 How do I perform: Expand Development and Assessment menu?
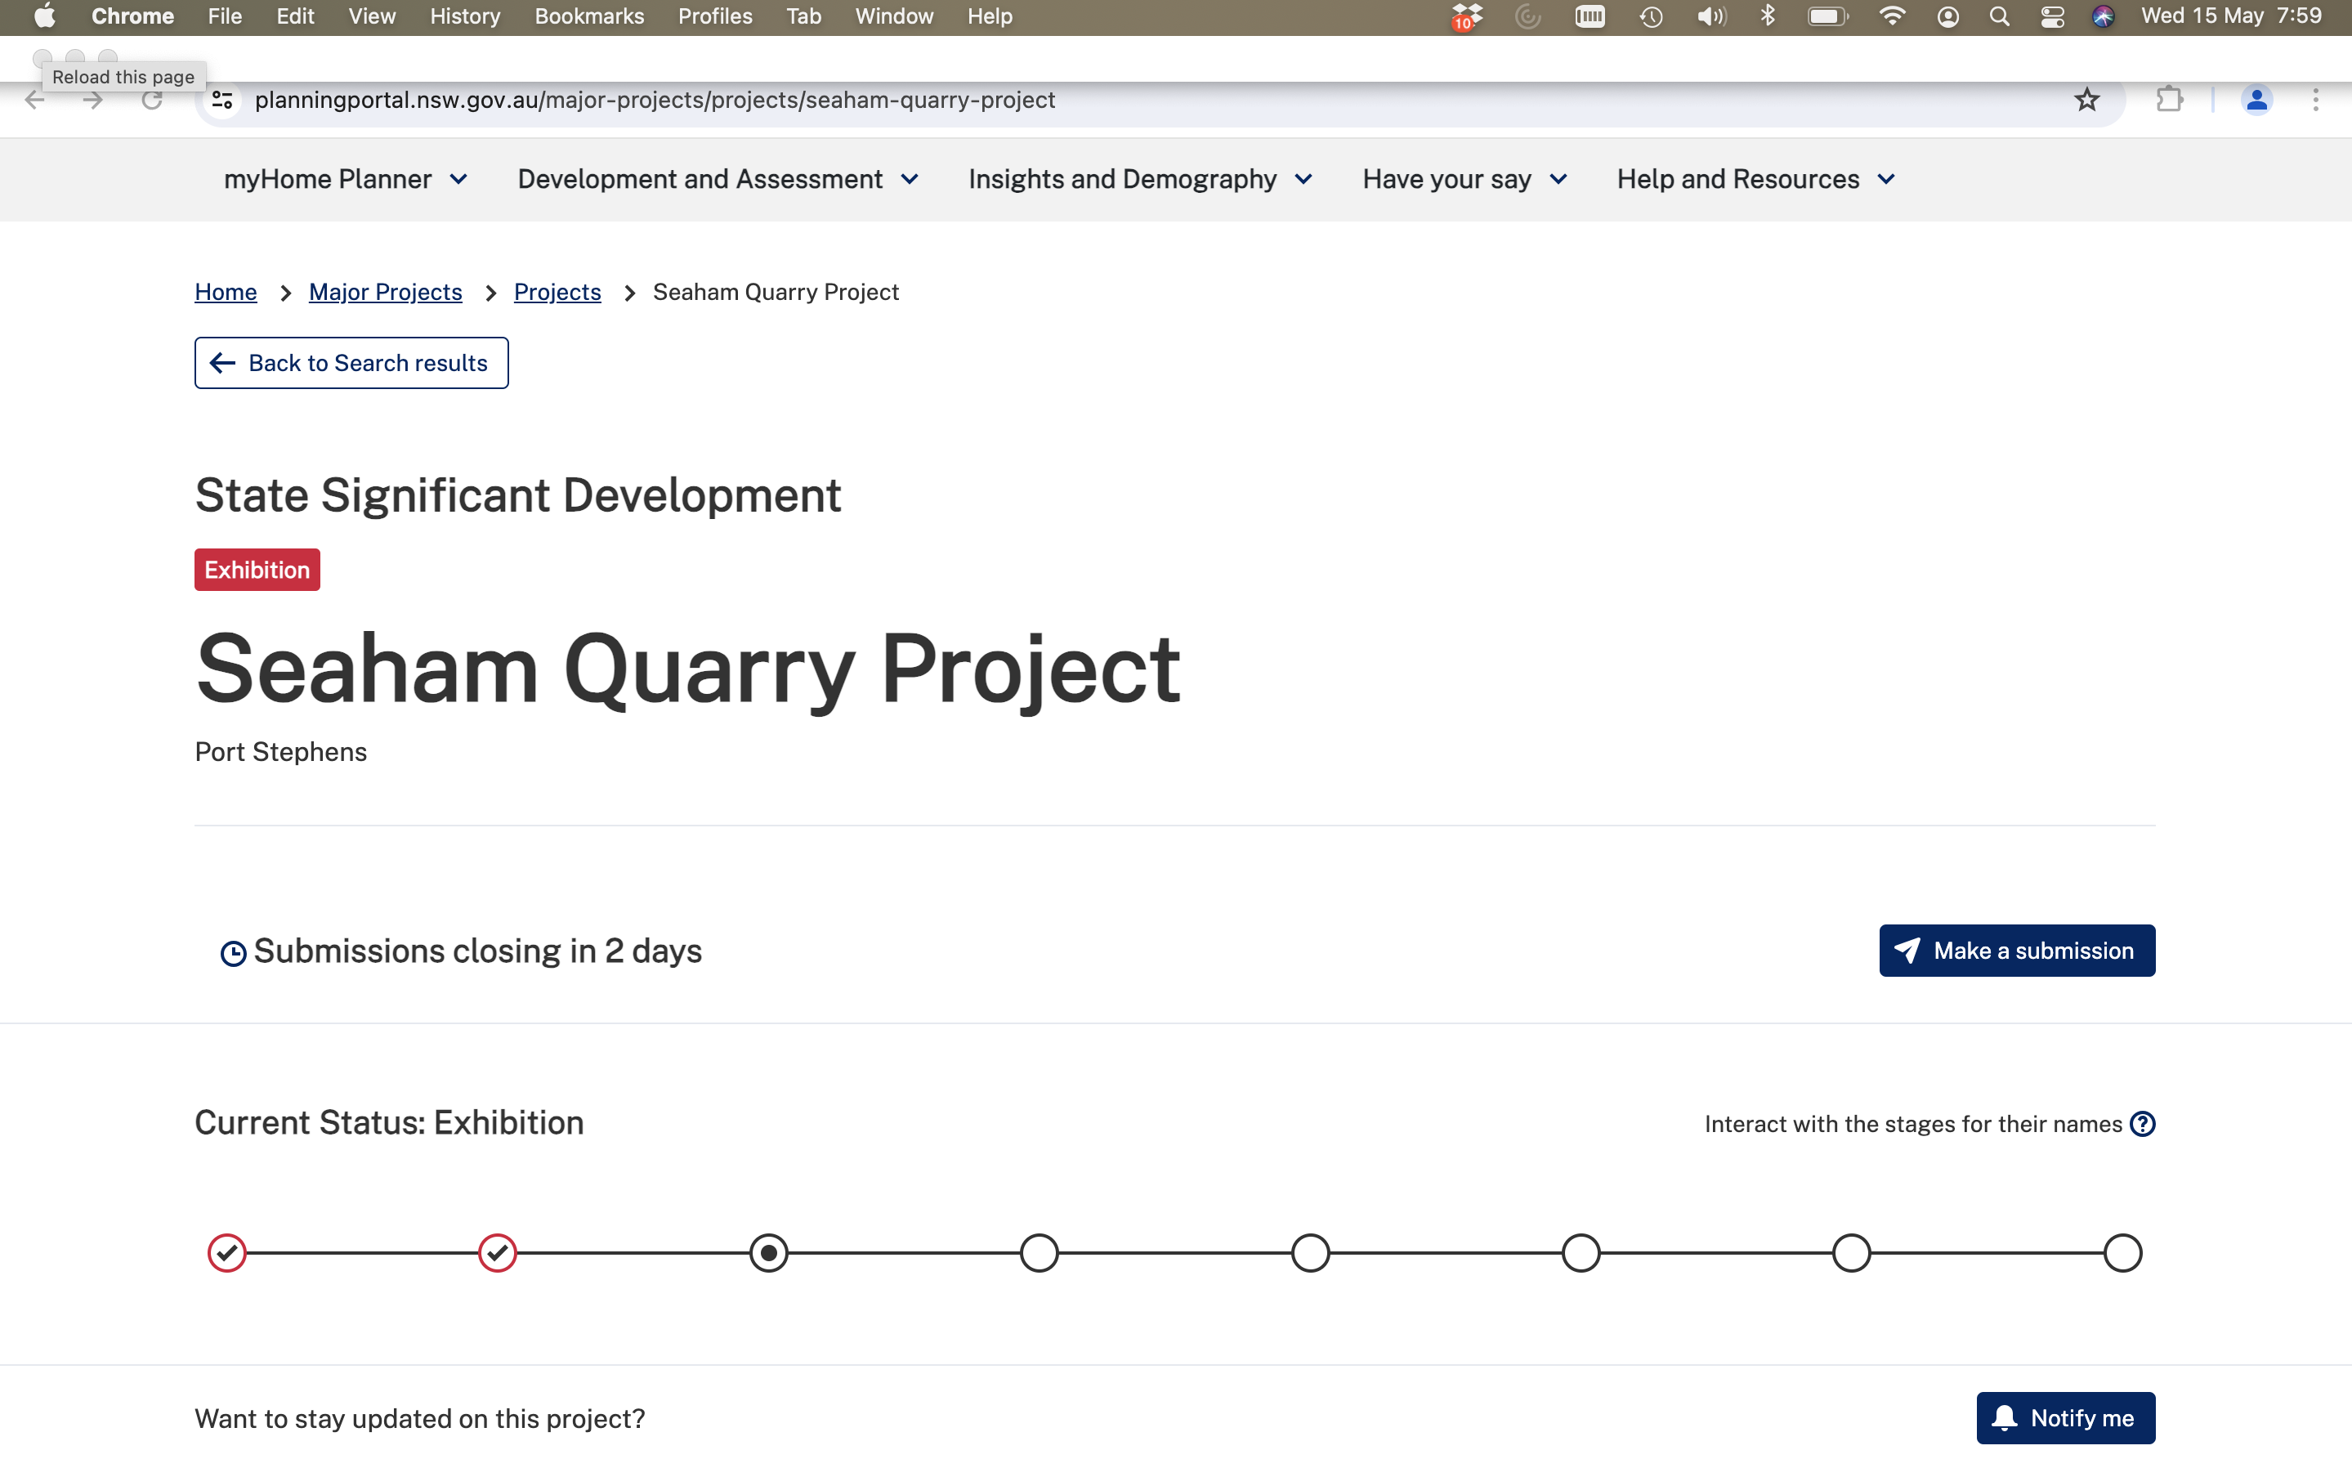coord(718,180)
